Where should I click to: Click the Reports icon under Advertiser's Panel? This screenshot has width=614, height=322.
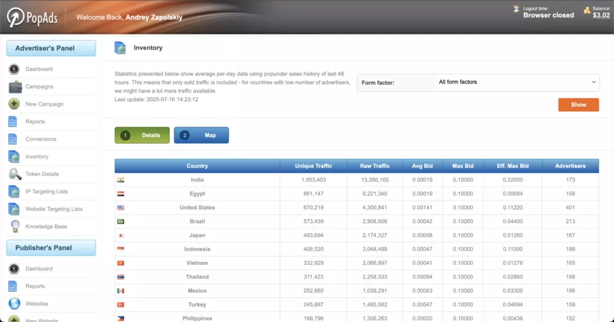pyautogui.click(x=13, y=121)
